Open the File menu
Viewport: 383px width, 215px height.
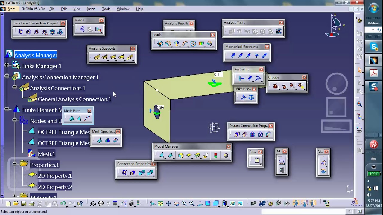52,9
